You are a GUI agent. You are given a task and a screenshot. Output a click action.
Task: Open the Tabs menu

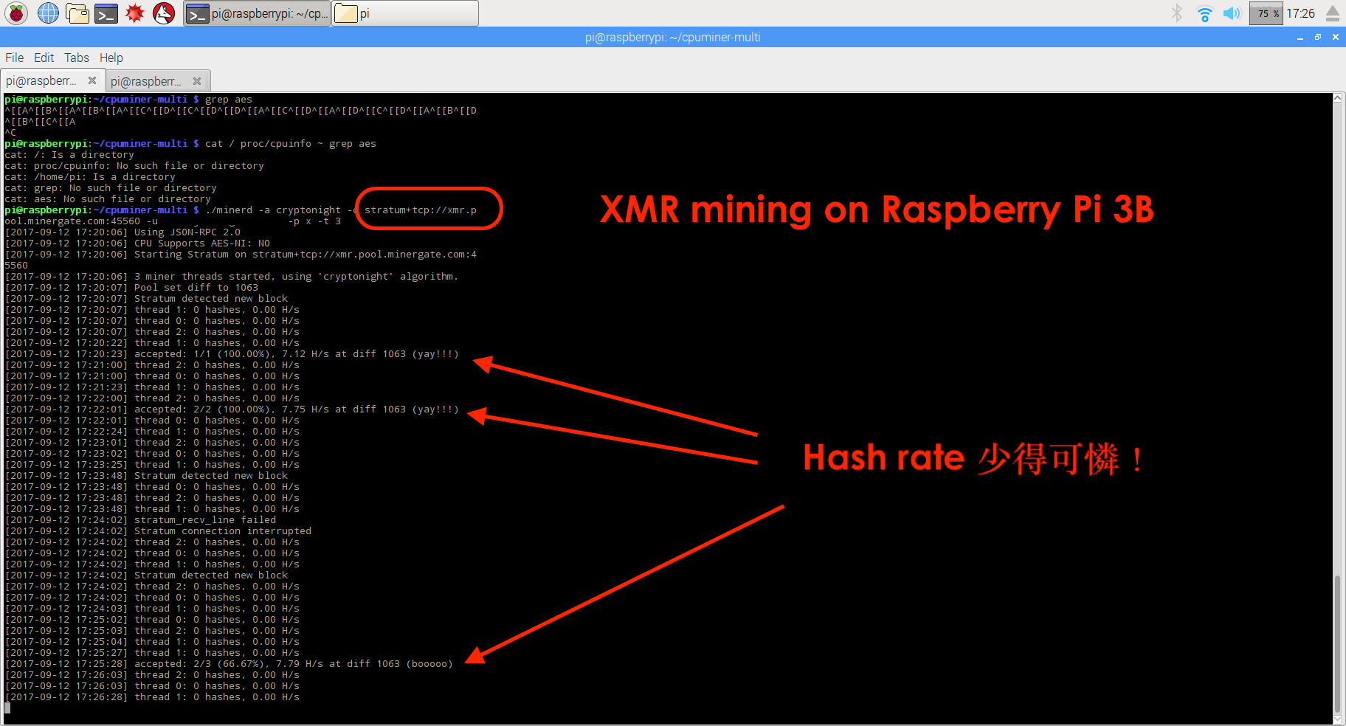click(76, 58)
